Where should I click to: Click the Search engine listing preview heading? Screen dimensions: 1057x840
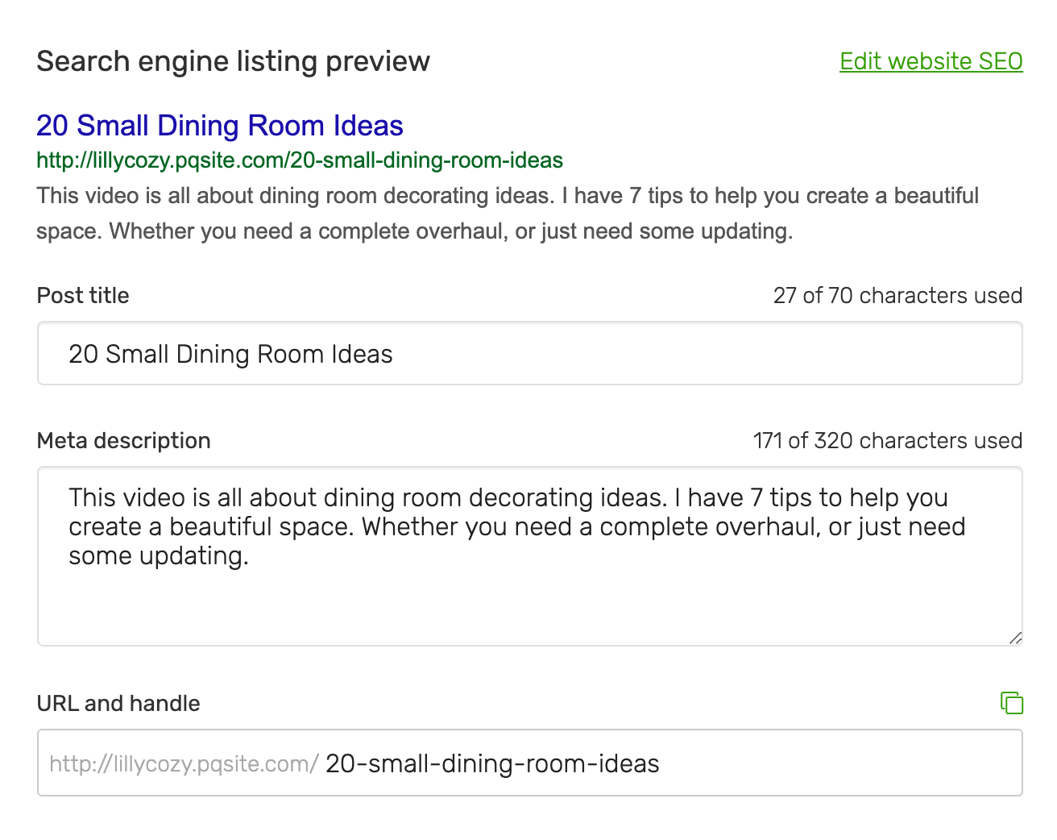[234, 61]
